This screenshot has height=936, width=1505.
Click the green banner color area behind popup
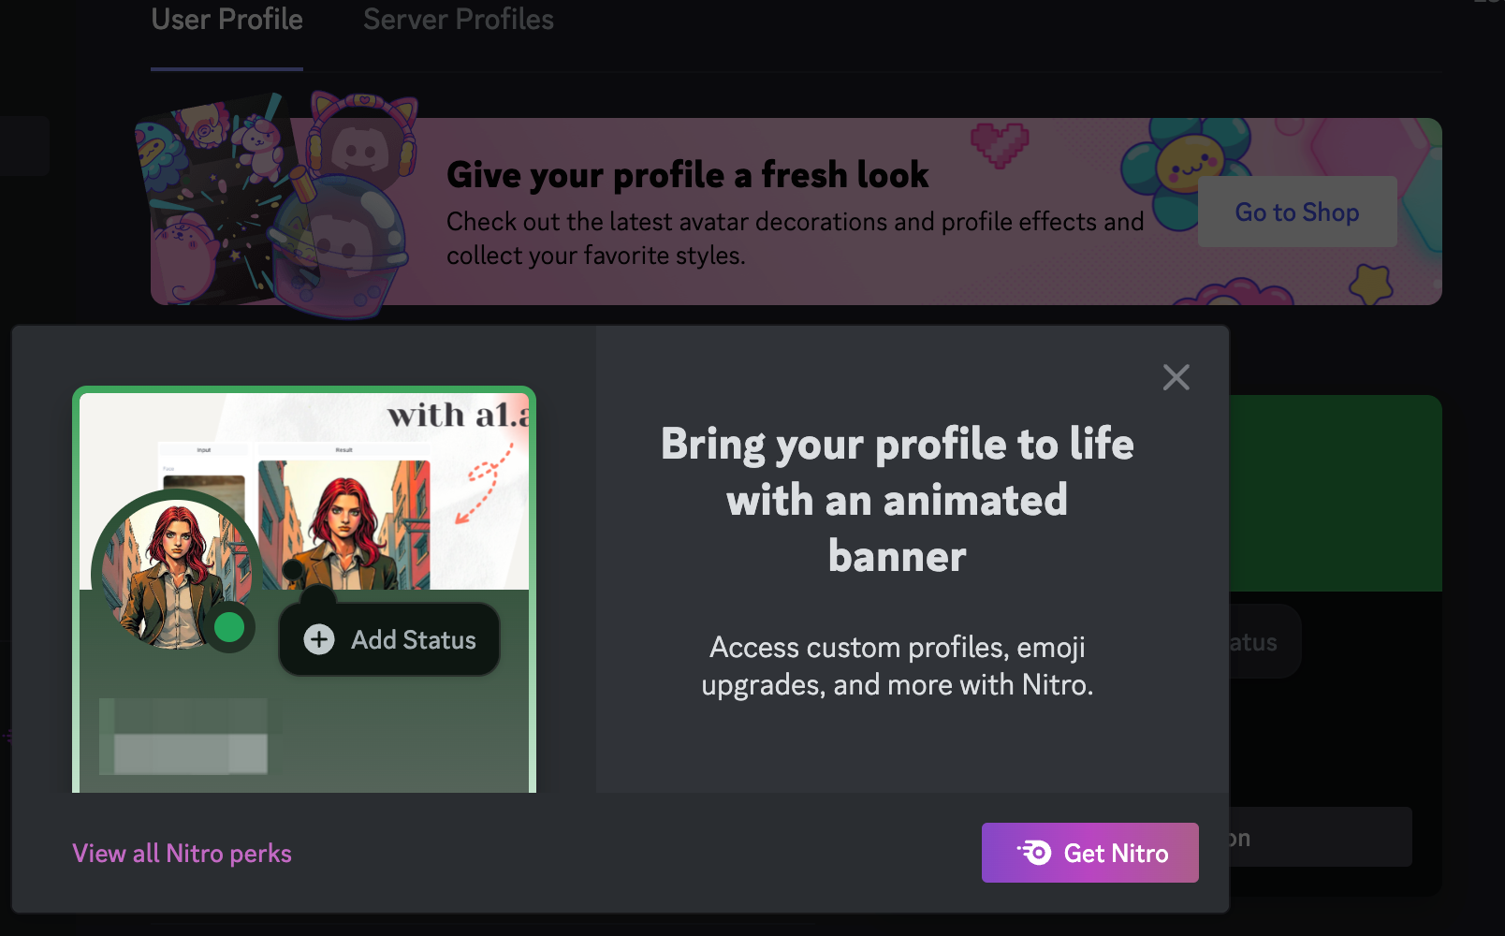pyautogui.click(x=1336, y=493)
